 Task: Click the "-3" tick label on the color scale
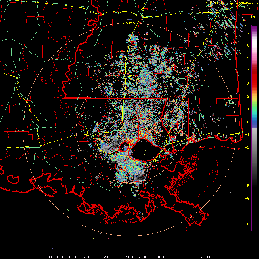pos(247,160)
